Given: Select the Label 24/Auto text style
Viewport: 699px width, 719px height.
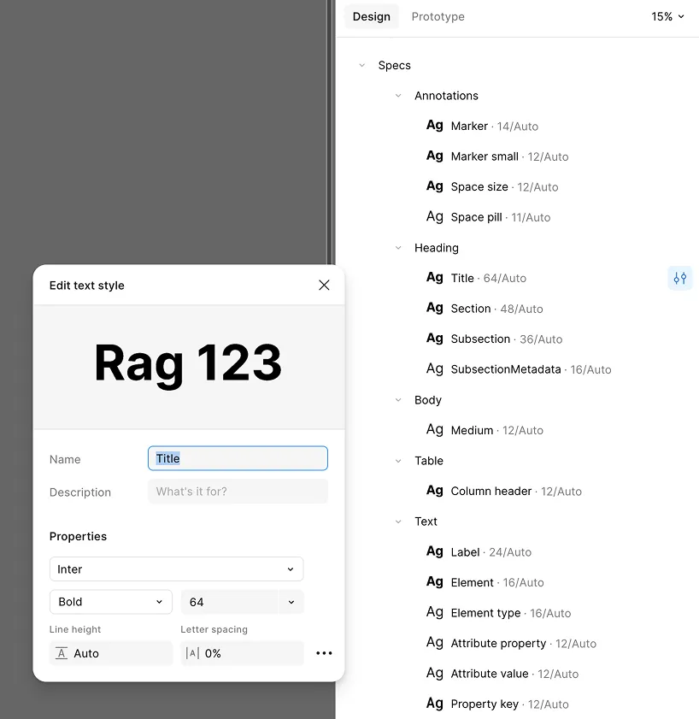Looking at the screenshot, I should [490, 552].
